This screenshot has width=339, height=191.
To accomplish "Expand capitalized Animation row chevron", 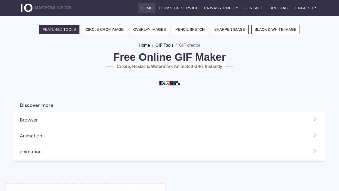I will [x=314, y=135].
